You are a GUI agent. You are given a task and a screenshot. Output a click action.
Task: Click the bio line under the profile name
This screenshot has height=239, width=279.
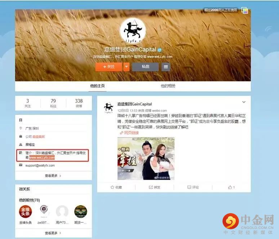click(133, 57)
